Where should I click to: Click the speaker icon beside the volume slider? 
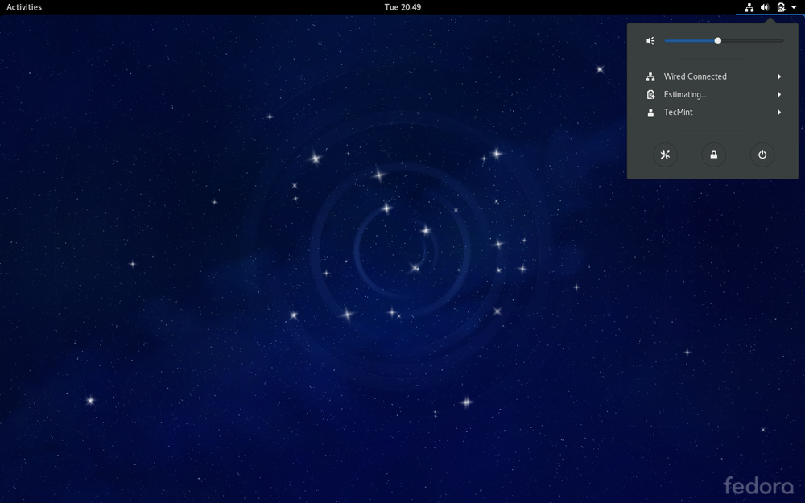pyautogui.click(x=650, y=41)
